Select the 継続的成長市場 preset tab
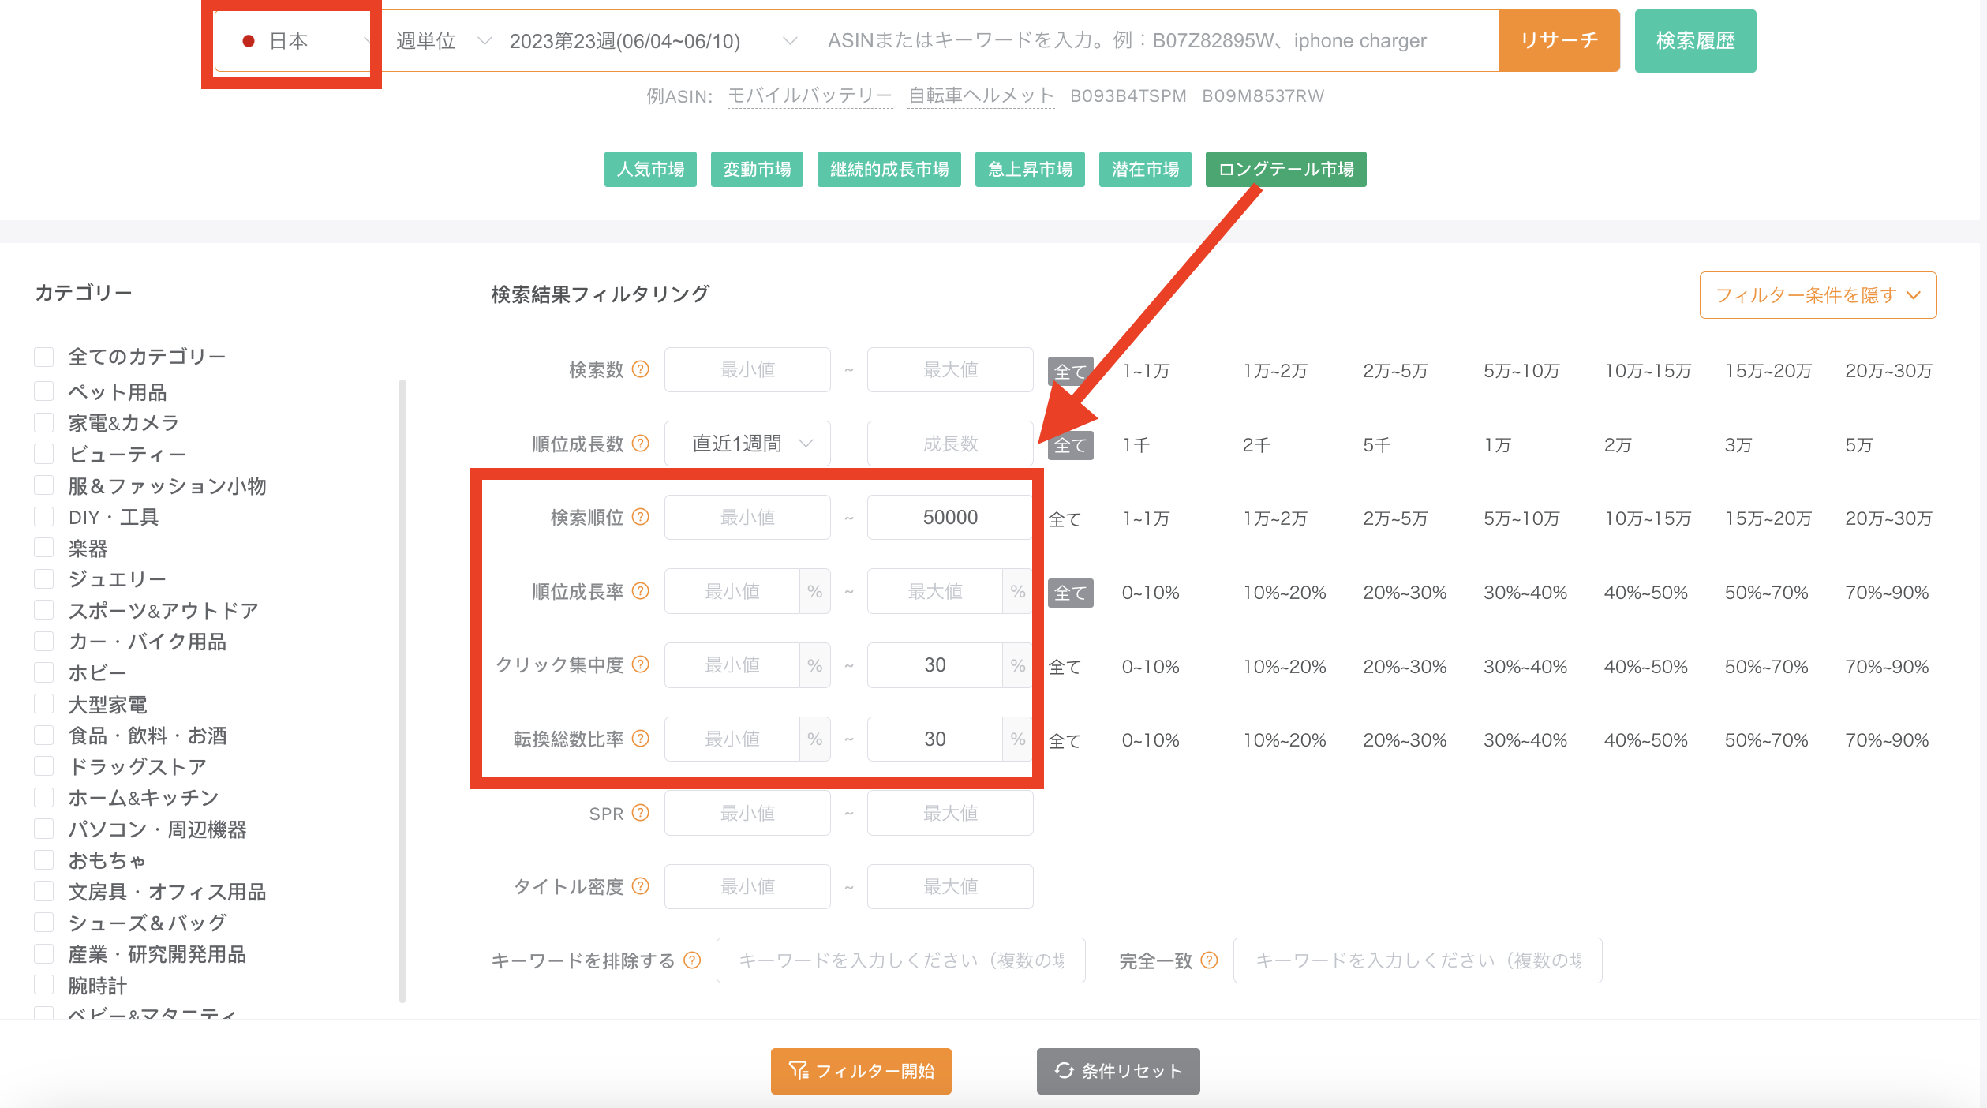The height and width of the screenshot is (1108, 1987). 889,169
